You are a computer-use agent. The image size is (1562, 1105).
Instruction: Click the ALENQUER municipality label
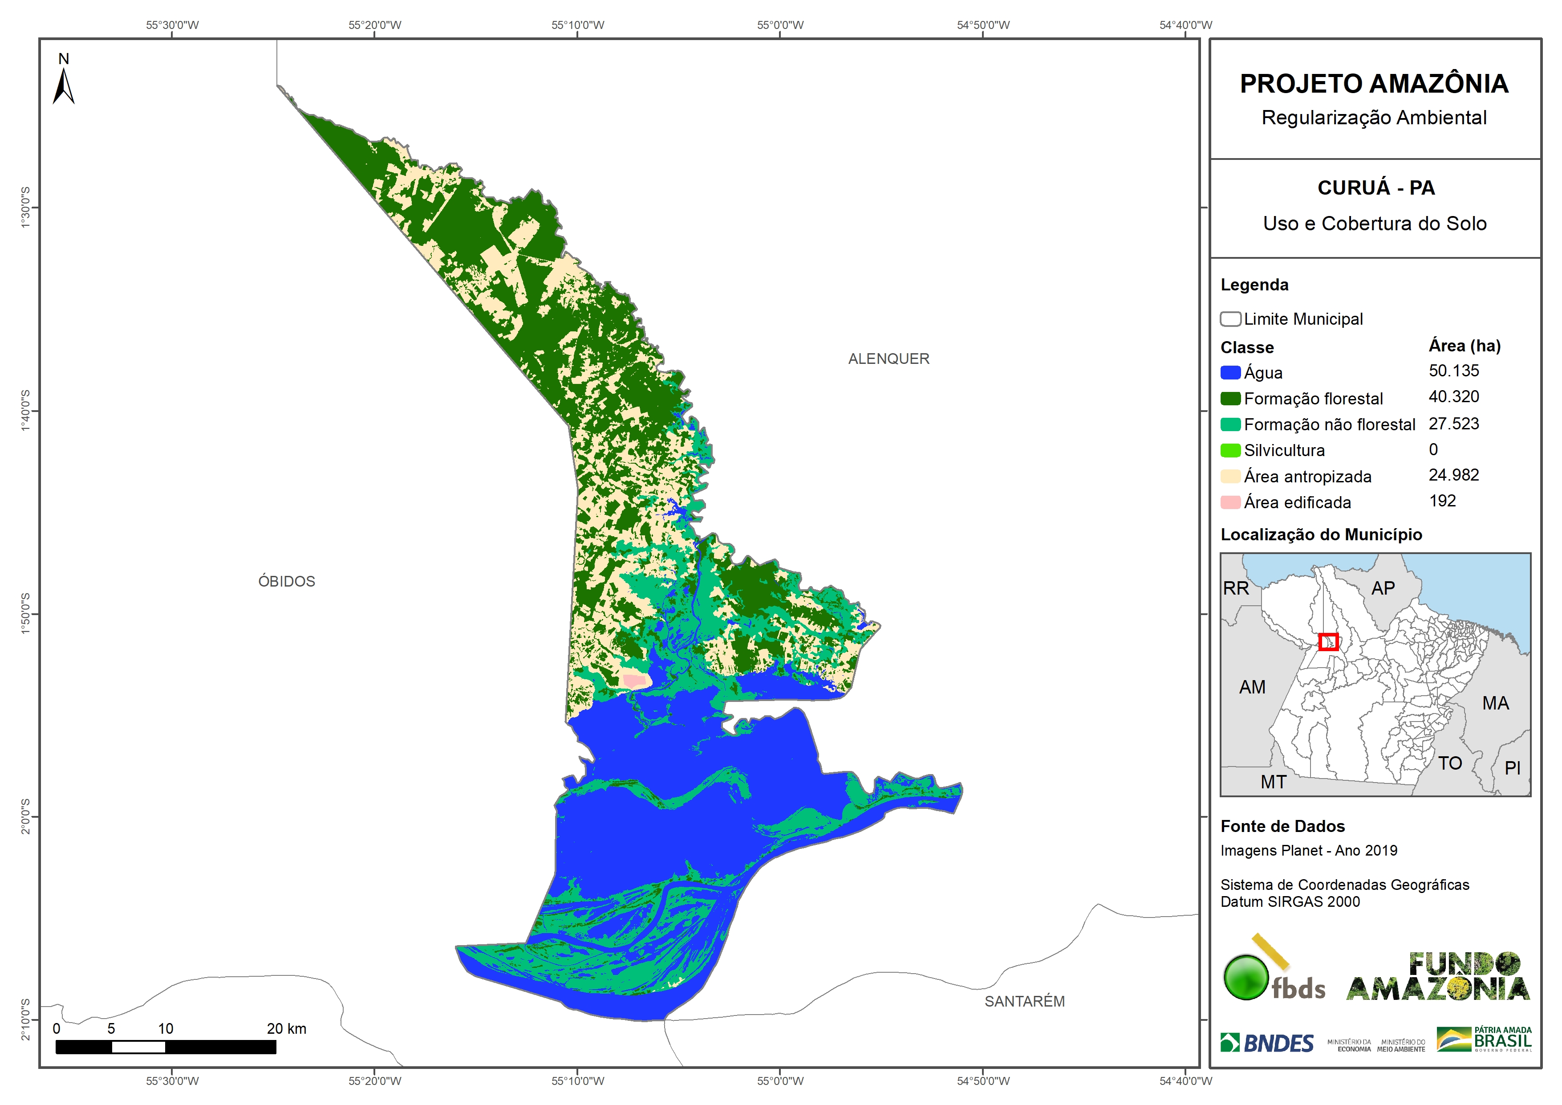(x=889, y=359)
